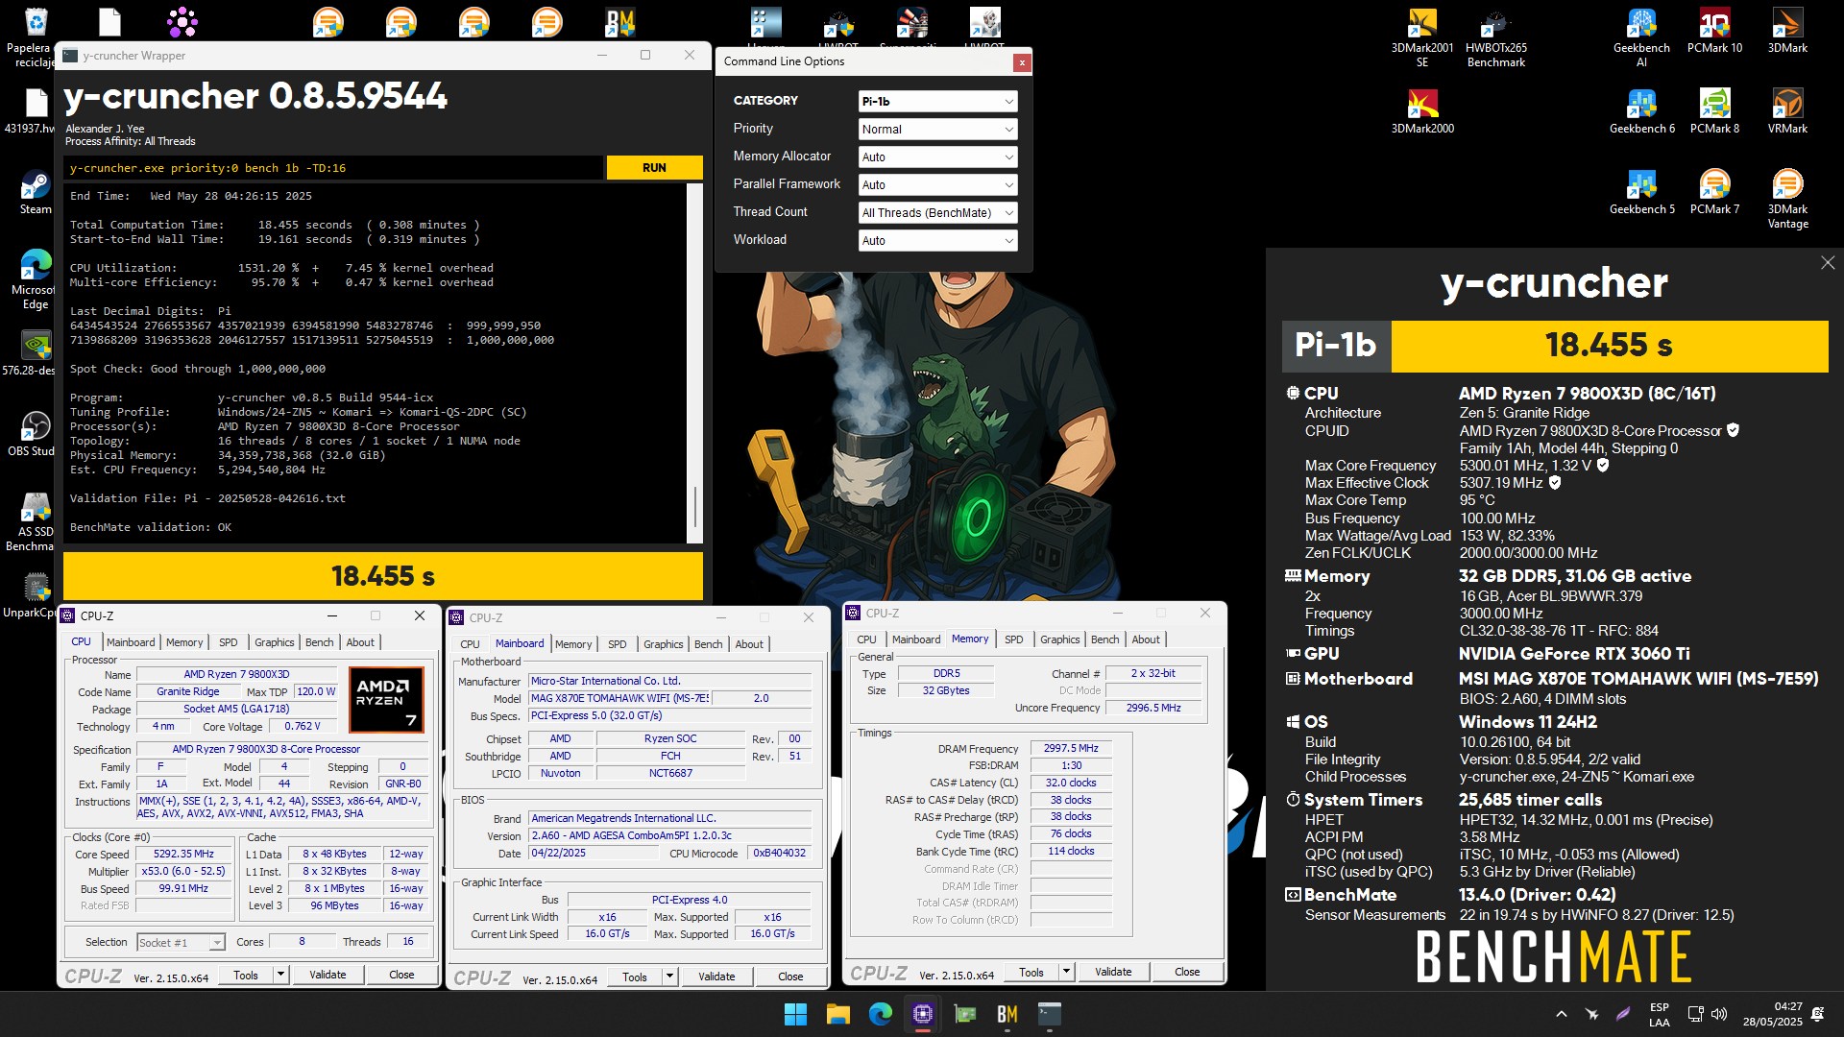1844x1037 pixels.
Task: Close the BenchMate y-cruncher result panel
Action: tap(1828, 263)
